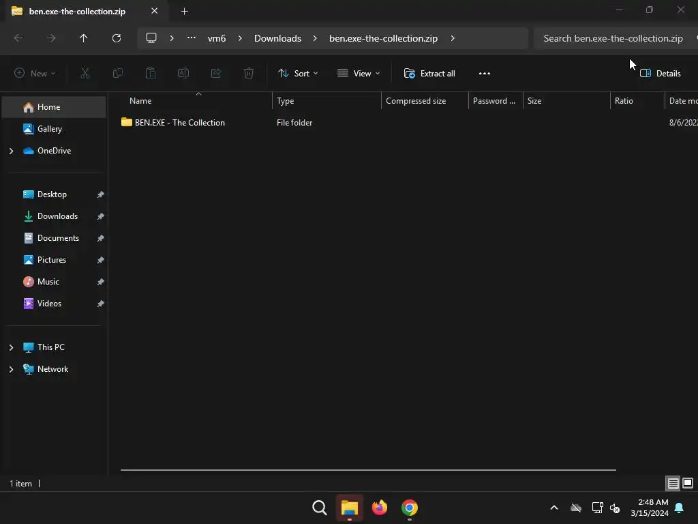Open Documents quick access folder
This screenshot has height=524, width=698.
click(x=58, y=238)
